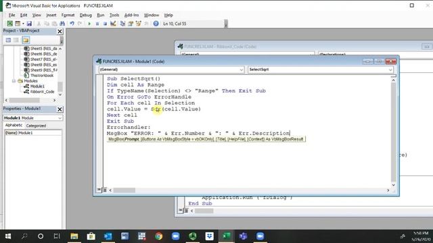Toggle Design Mode icon
The height and width of the screenshot is (243, 433).
coord(113,24)
